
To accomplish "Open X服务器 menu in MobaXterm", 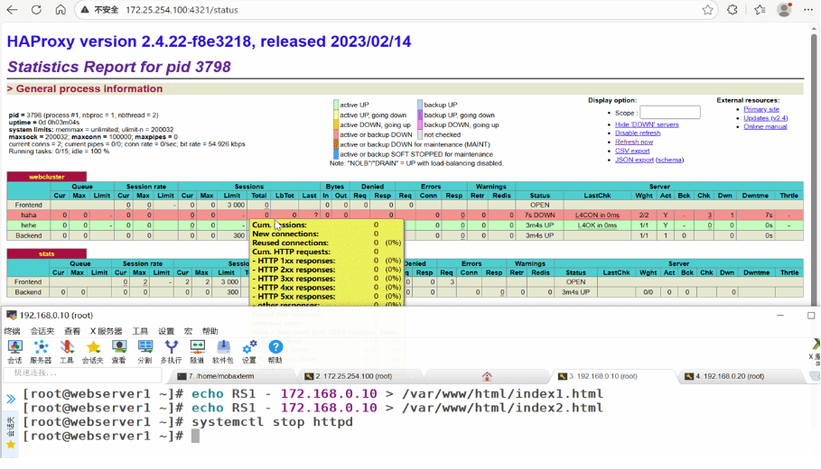I will [x=106, y=331].
